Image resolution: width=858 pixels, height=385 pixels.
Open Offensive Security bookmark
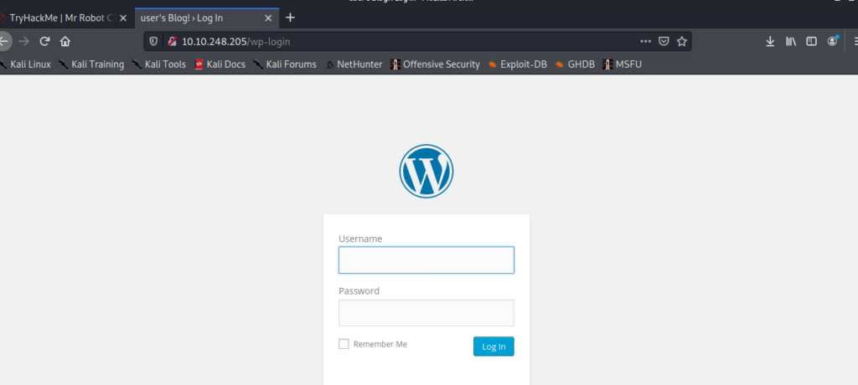pos(435,64)
